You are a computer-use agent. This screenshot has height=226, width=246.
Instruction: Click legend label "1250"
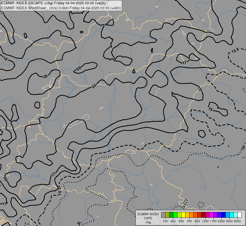coord(205,221)
